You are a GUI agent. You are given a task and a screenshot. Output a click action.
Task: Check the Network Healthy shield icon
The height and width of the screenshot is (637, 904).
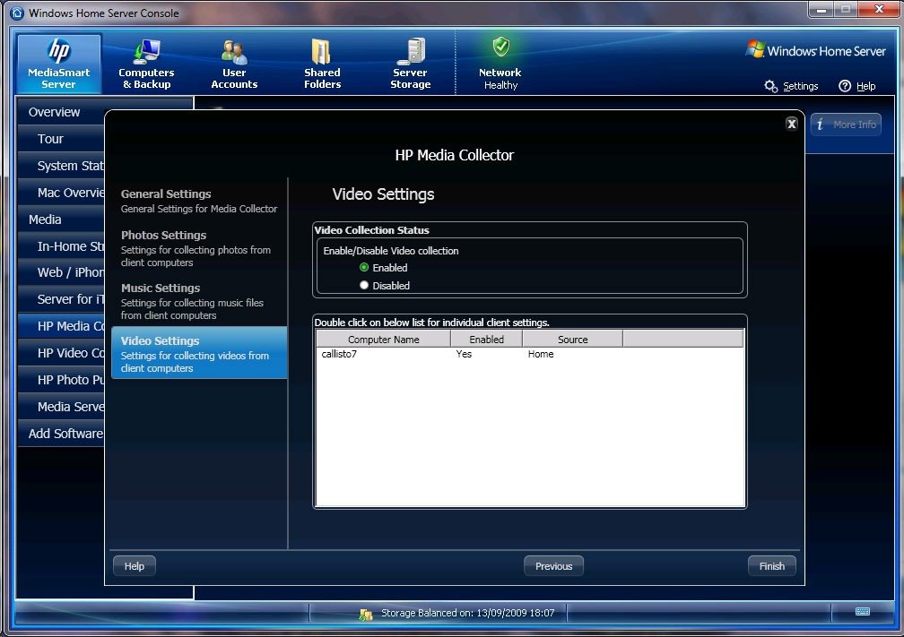[500, 47]
